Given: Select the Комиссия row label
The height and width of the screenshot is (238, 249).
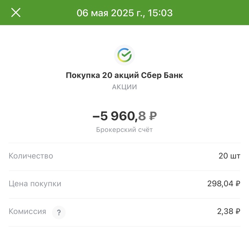Looking at the screenshot, I should 27,212.
